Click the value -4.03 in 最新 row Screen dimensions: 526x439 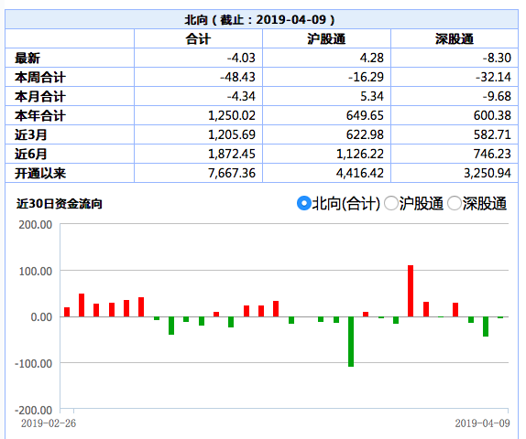click(x=241, y=58)
